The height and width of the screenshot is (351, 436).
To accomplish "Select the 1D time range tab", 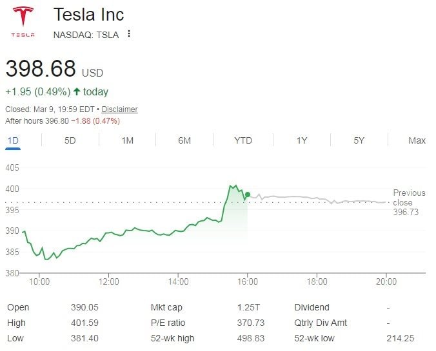I will 13,140.
